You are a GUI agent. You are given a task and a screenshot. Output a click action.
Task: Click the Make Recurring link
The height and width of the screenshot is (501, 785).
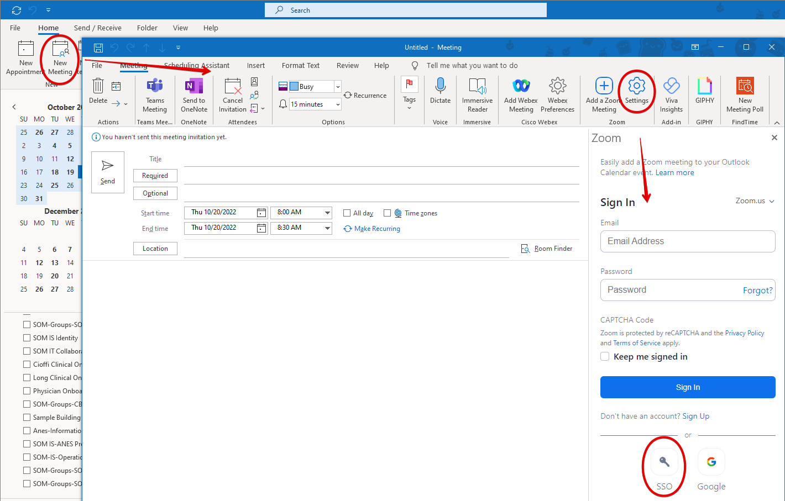377,229
